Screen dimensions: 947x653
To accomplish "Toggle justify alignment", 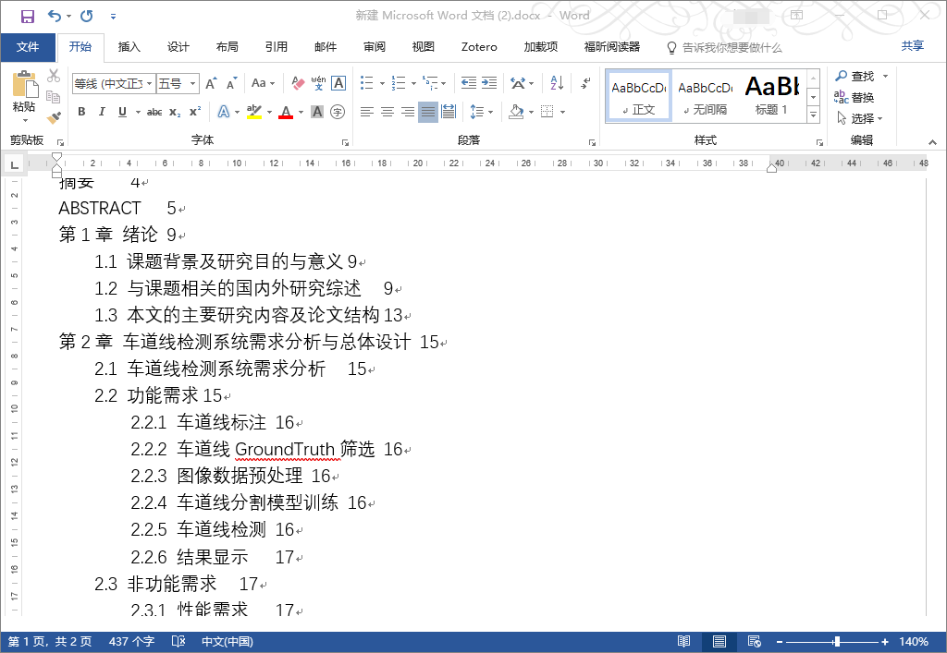I will tap(428, 112).
